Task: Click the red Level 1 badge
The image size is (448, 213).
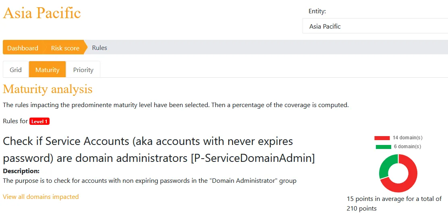Action: 39,121
